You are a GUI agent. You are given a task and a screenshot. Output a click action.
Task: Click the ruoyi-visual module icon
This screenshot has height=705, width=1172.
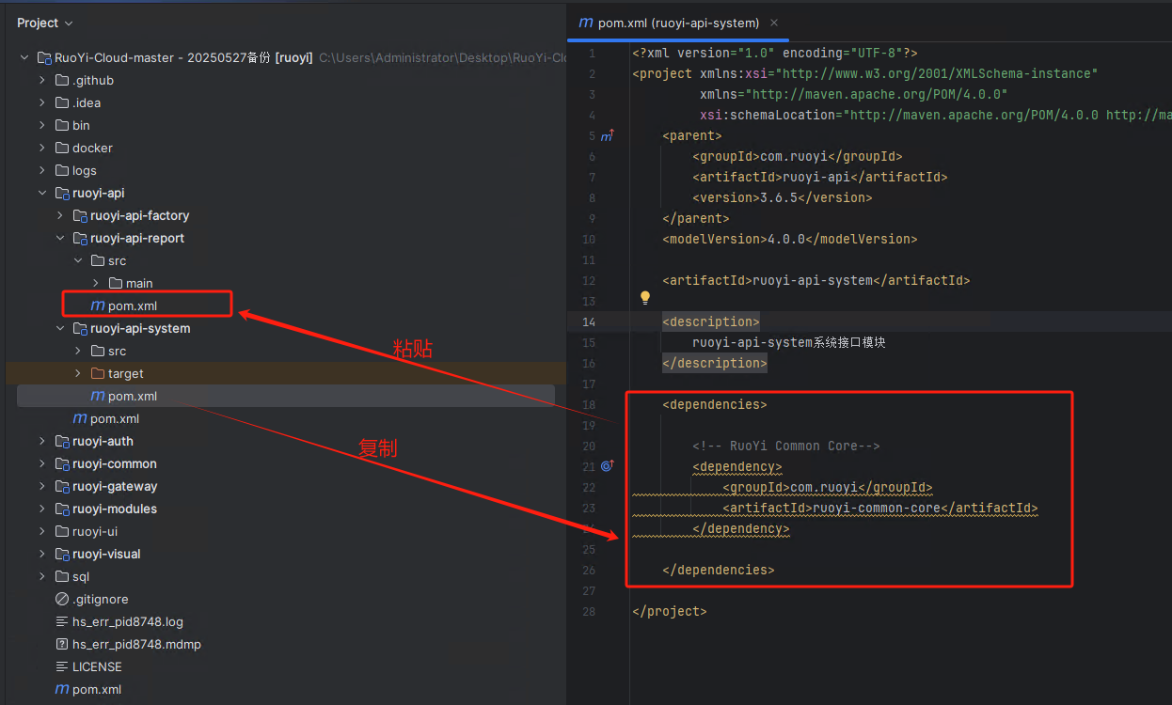point(62,554)
